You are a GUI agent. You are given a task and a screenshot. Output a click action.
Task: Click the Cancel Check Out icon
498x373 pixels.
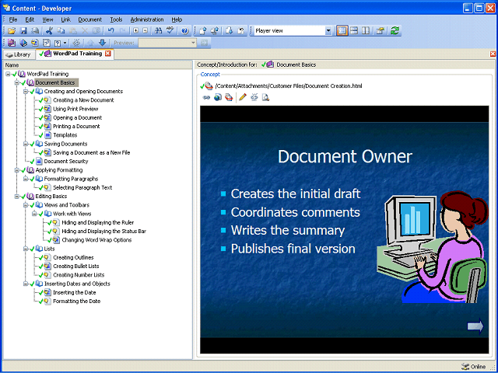(241, 31)
